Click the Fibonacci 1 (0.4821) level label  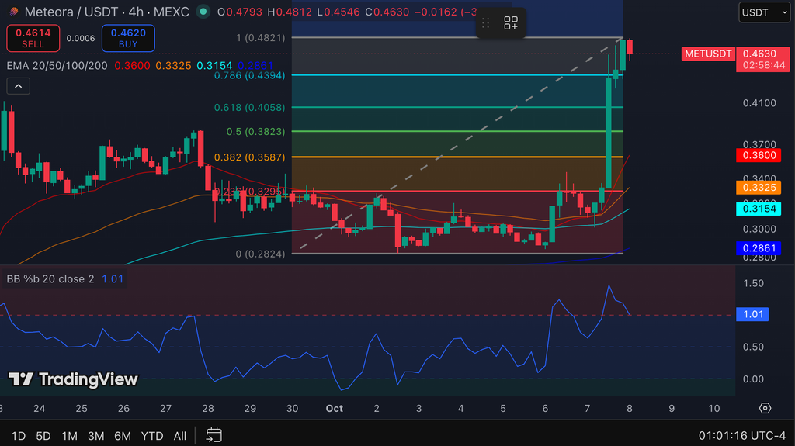[x=261, y=38]
